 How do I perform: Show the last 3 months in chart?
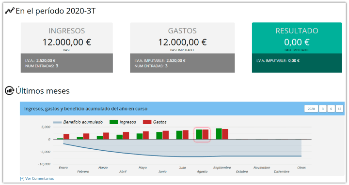322,109
